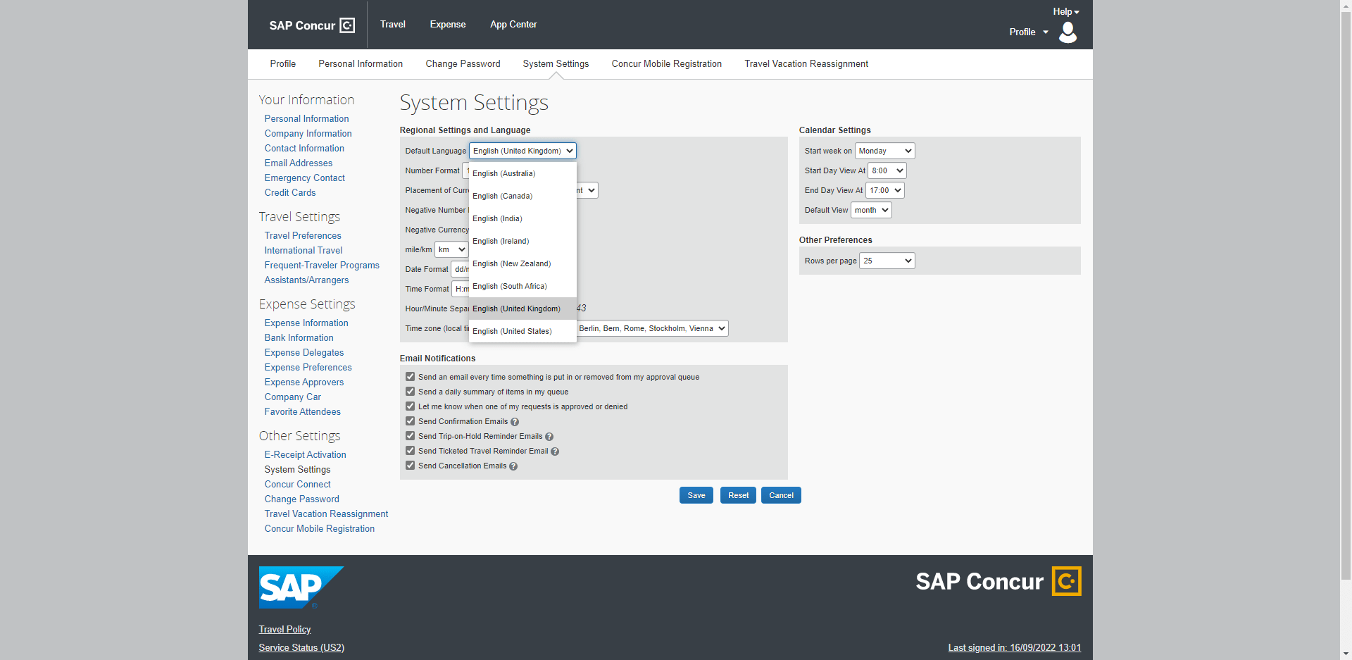Open the mile/km dropdown

[x=451, y=249]
